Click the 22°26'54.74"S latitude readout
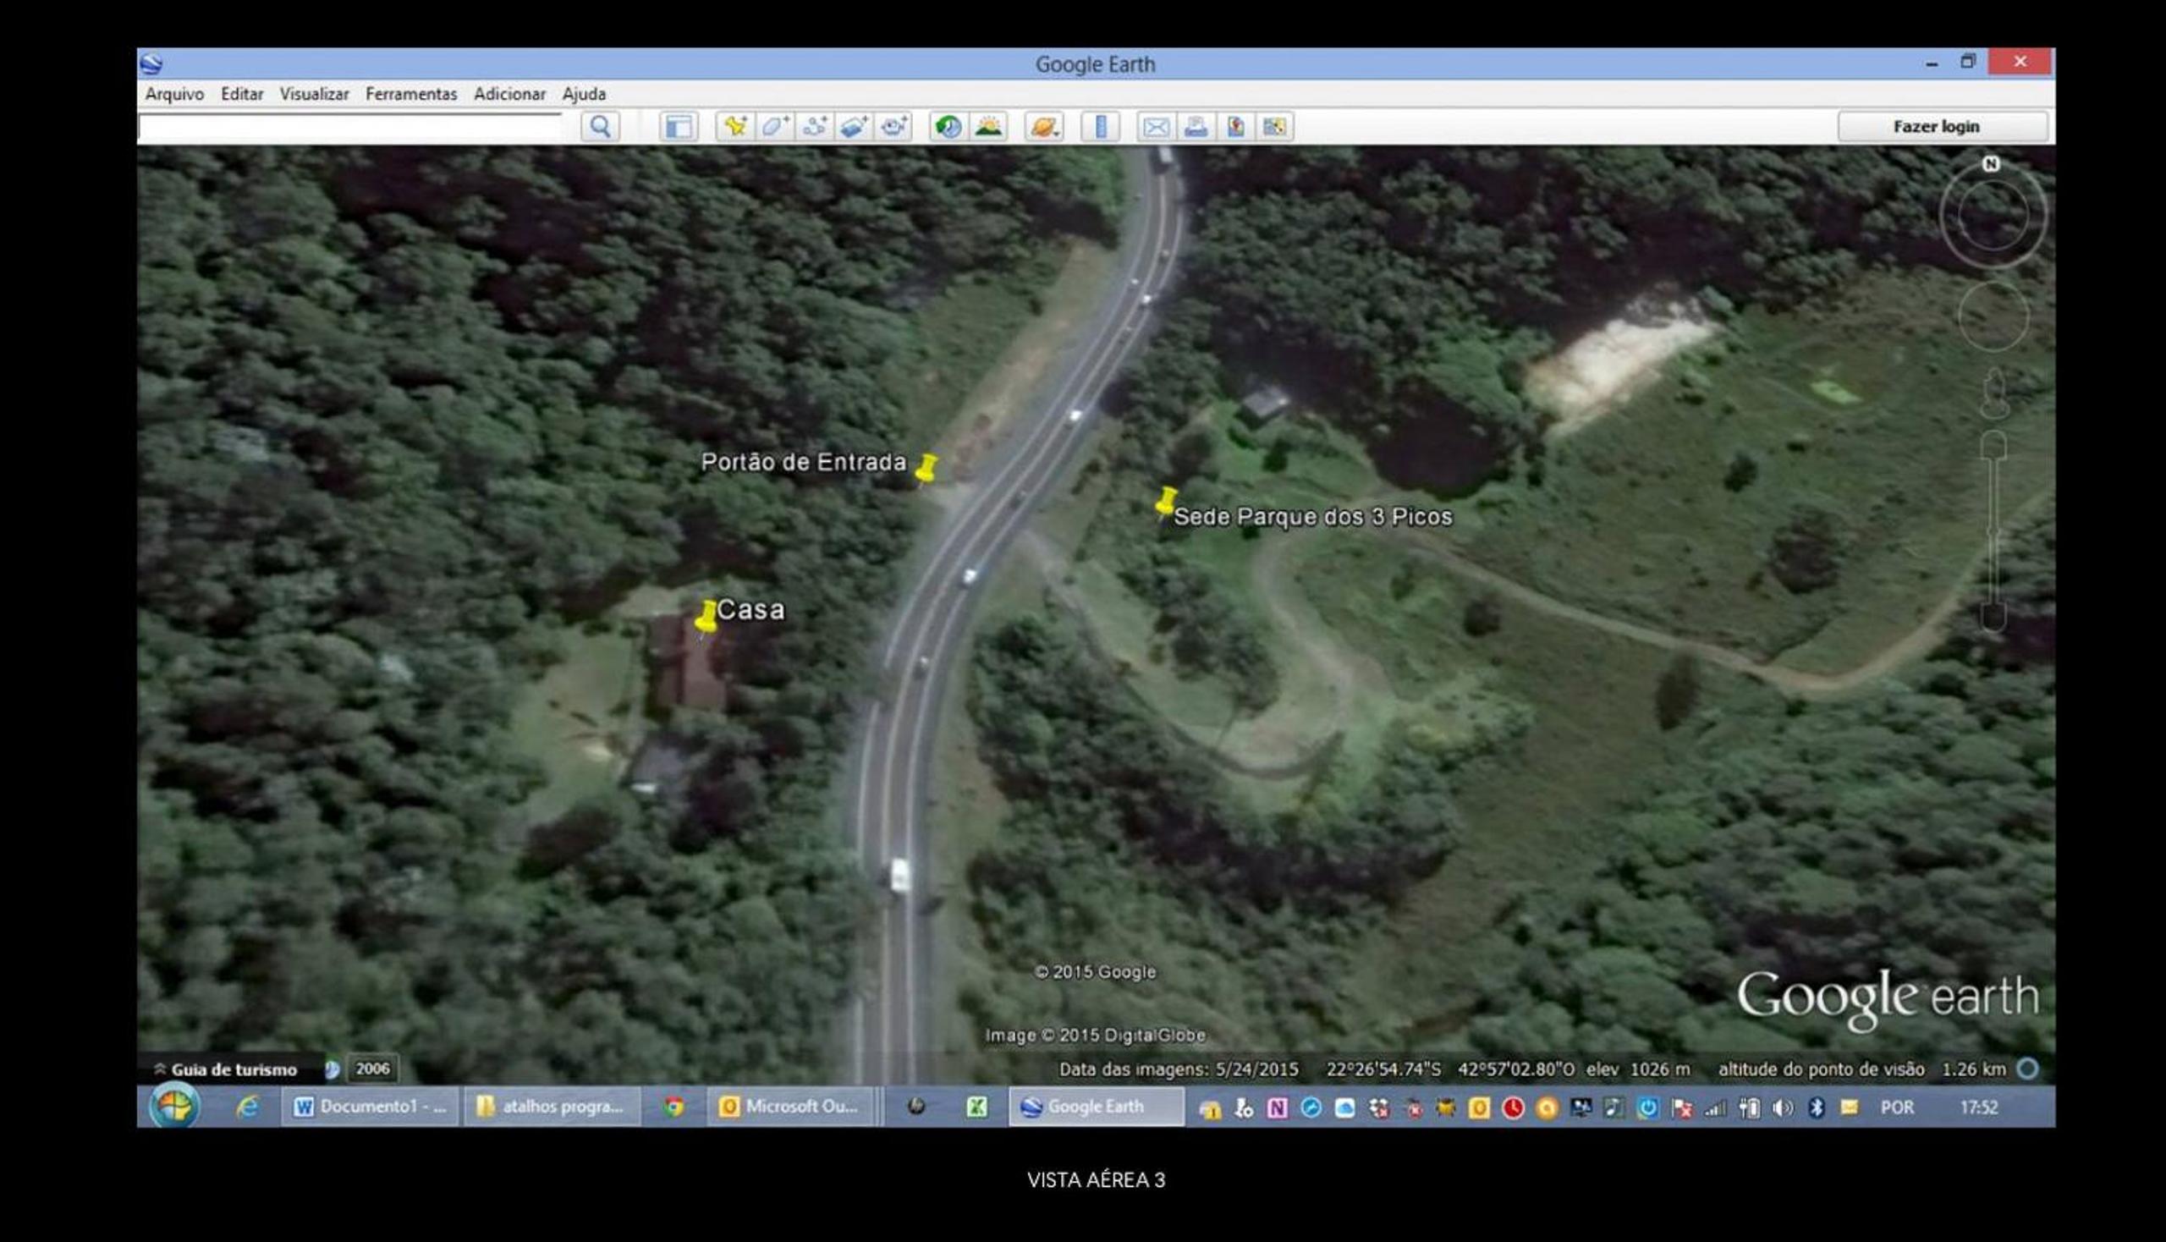2166x1242 pixels. [1383, 1069]
